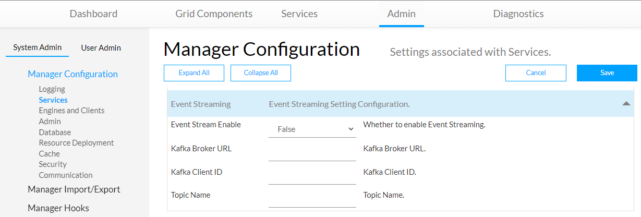The height and width of the screenshot is (217, 641).
Task: Open the Event Stream Enable dropdown
Action: point(312,129)
